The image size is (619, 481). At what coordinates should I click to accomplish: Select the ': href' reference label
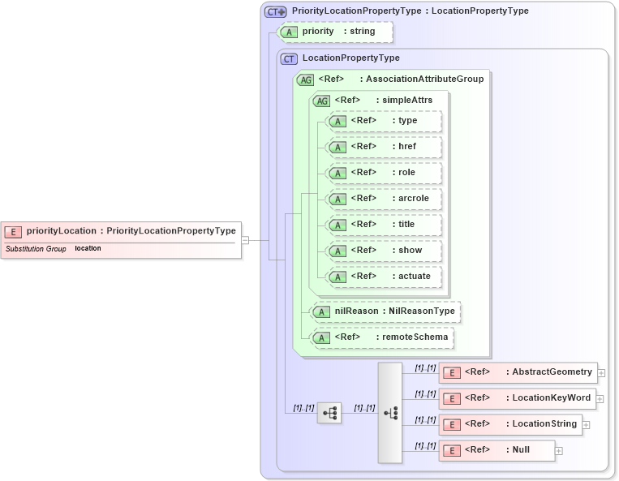tap(404, 146)
